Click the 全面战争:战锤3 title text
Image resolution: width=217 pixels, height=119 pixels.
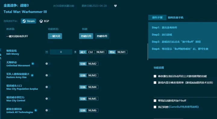[16, 5]
